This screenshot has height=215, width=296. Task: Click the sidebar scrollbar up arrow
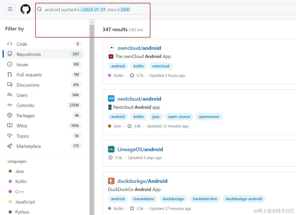(92, 22)
